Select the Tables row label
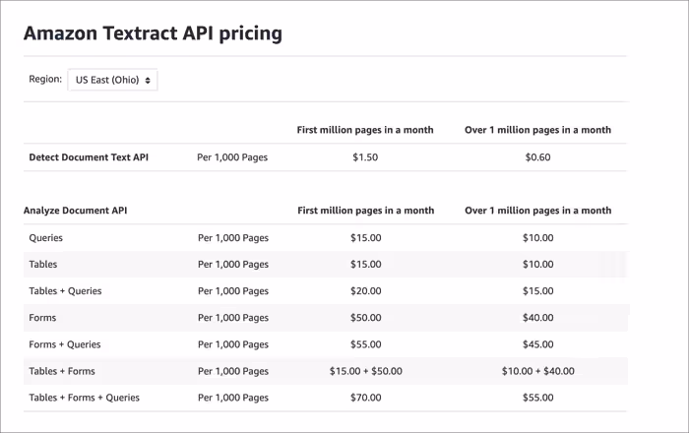This screenshot has height=433, width=689. click(44, 264)
